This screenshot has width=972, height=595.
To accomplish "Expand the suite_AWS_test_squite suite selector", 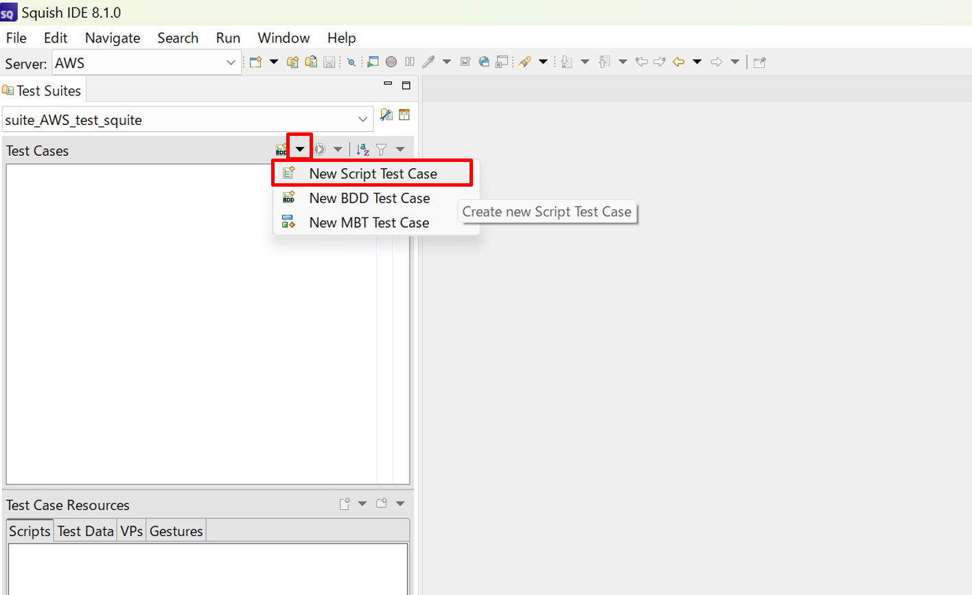I will (x=362, y=119).
